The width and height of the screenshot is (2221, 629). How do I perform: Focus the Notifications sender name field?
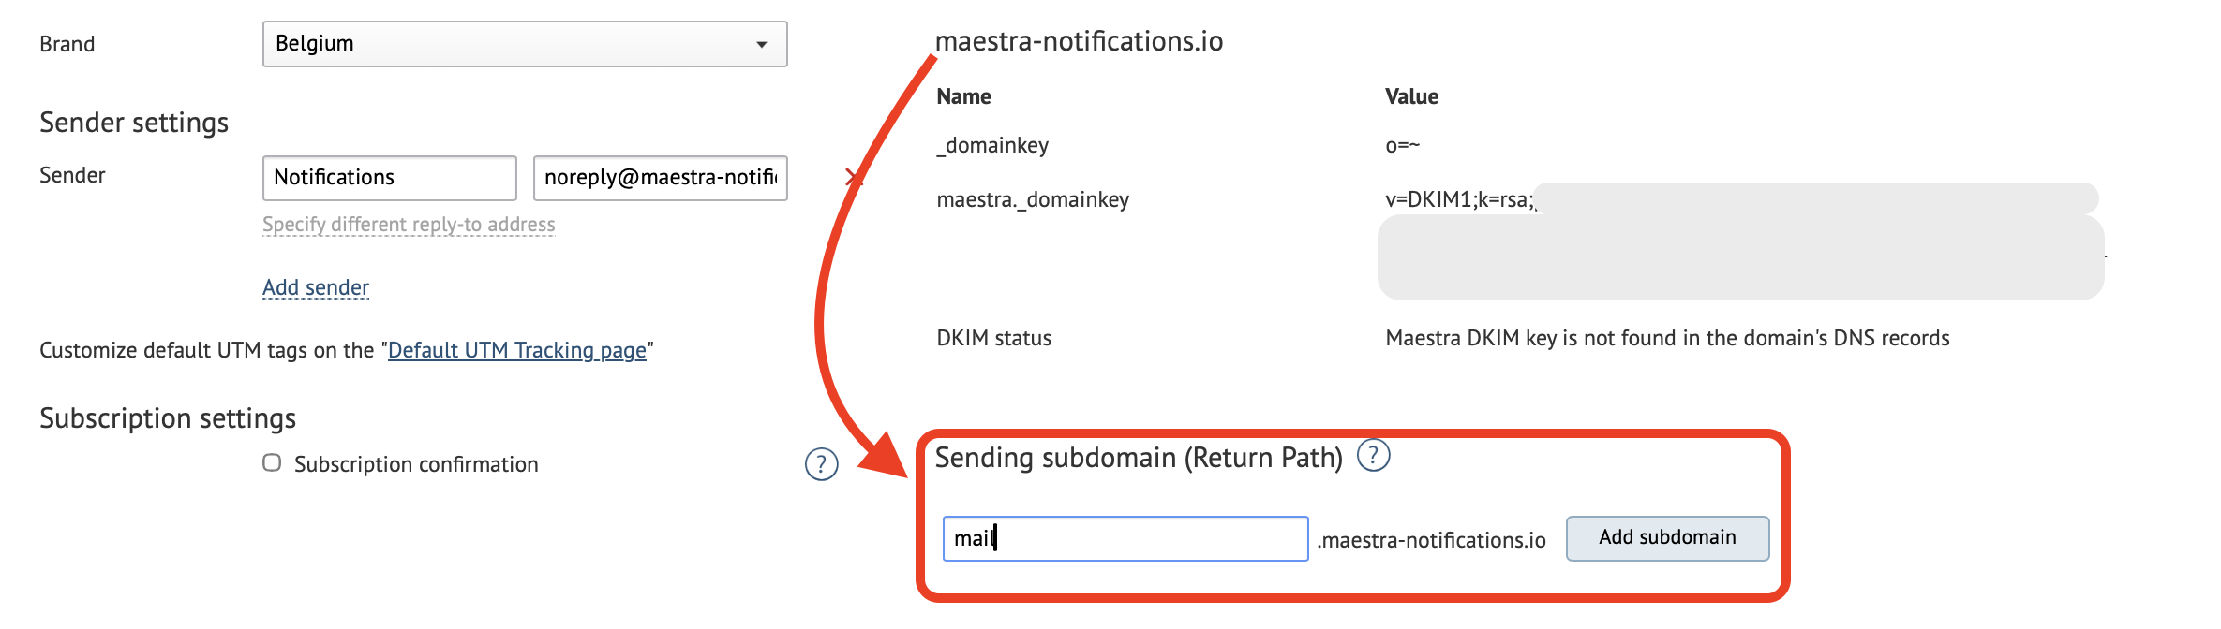point(390,178)
